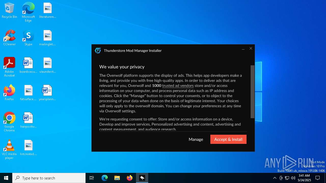Select the mailinglet image file icon
The image size is (326, 183).
tap(48, 38)
